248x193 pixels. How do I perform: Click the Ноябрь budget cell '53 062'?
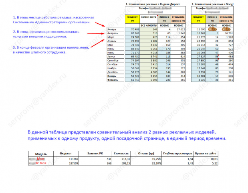133,68
